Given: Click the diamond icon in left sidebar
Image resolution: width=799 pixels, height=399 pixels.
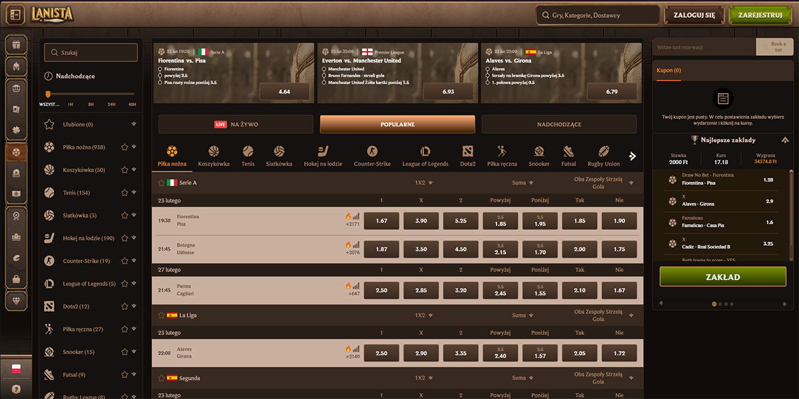Looking at the screenshot, I should (x=16, y=301).
